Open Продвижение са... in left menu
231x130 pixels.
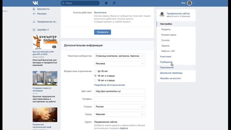click(x=47, y=22)
